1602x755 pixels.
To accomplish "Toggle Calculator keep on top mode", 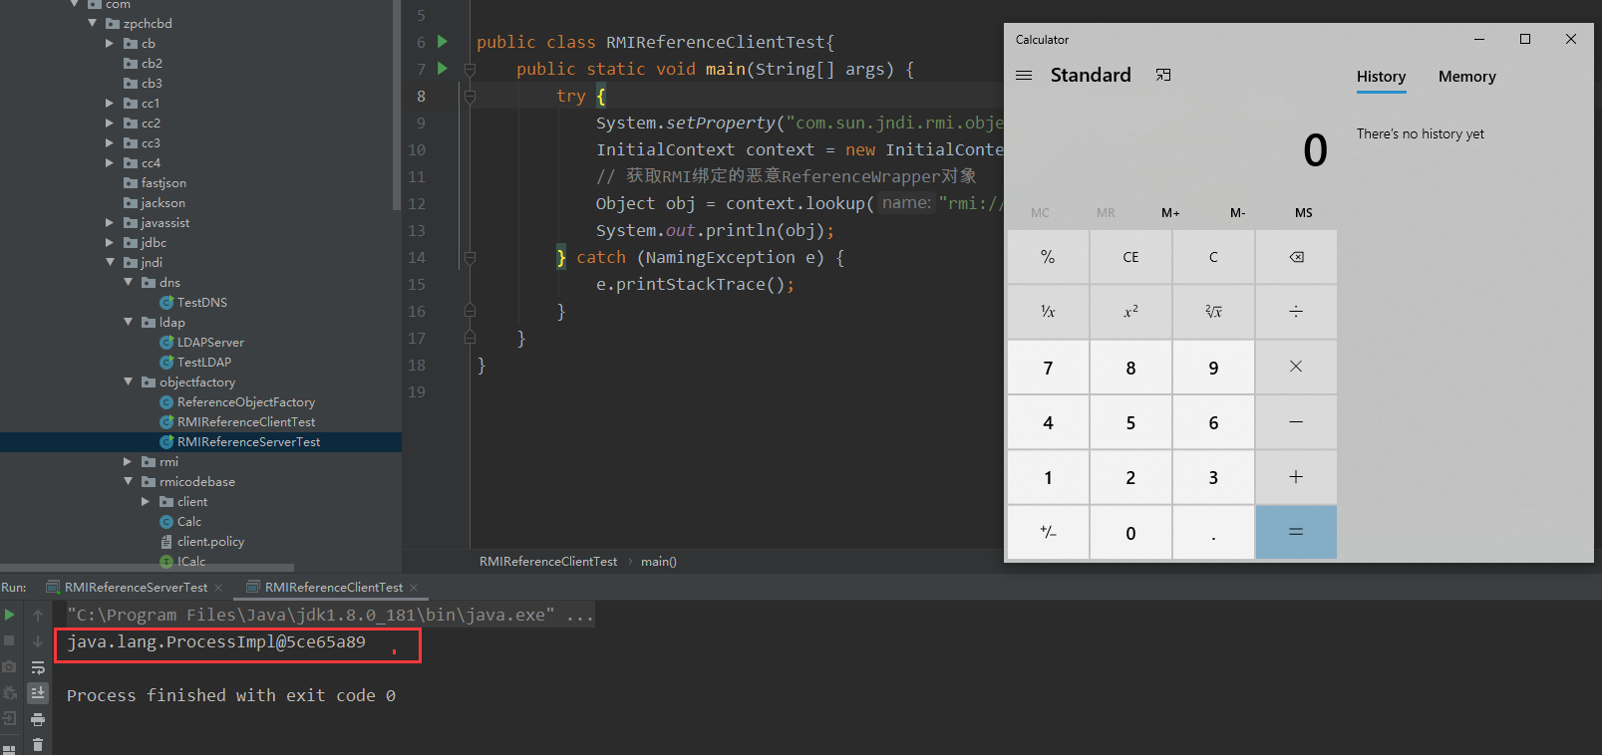I will tap(1163, 76).
